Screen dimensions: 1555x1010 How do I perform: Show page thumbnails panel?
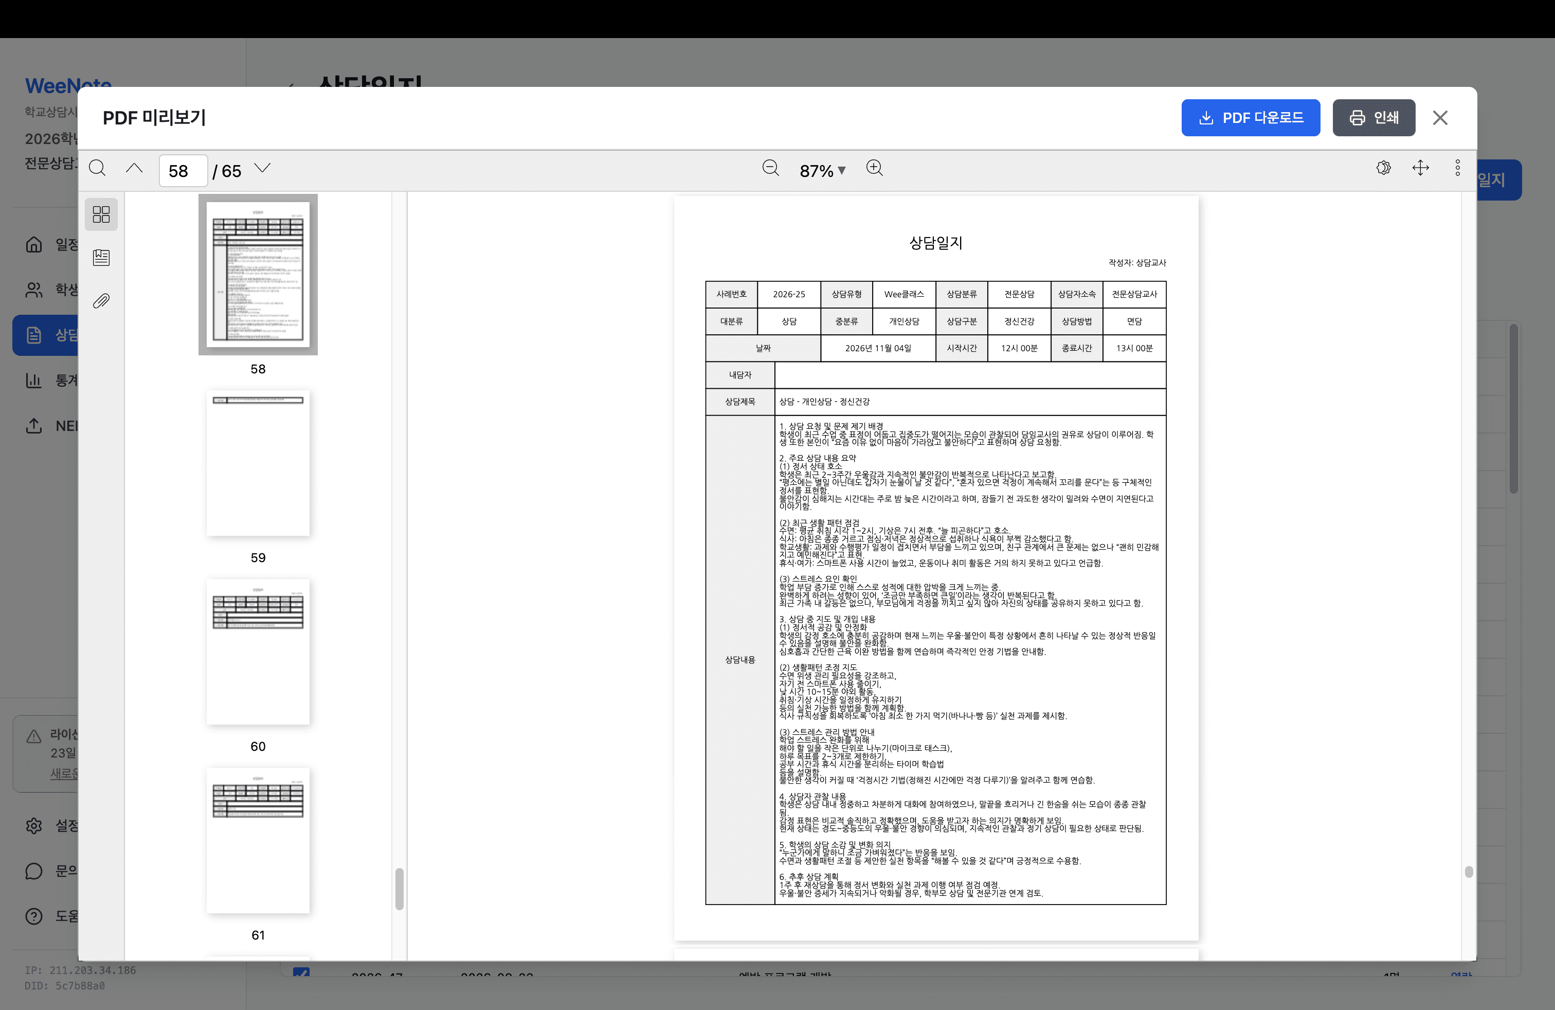[101, 214]
